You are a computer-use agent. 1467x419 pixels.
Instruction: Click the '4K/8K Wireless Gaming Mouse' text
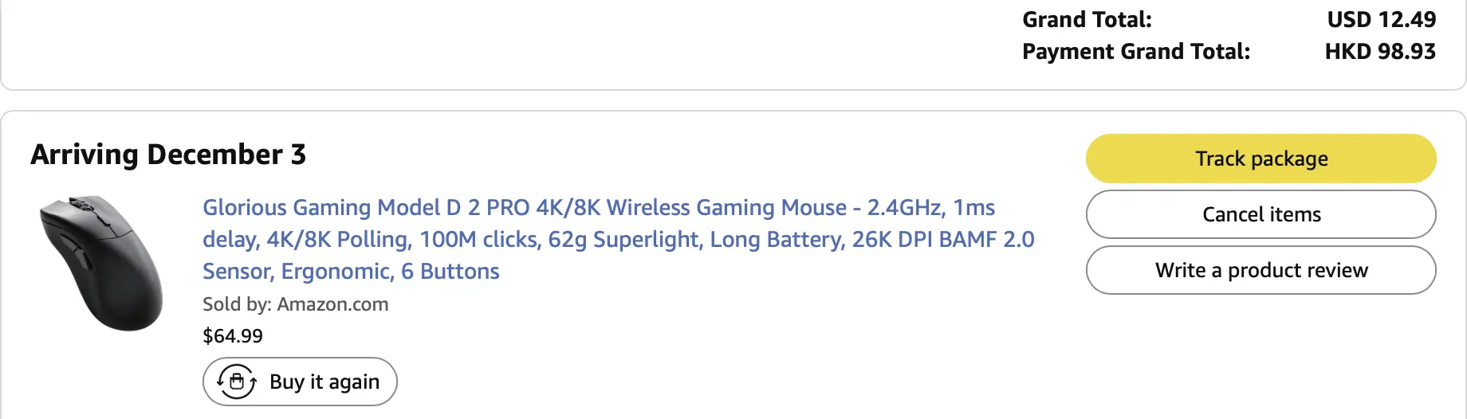[x=691, y=207]
